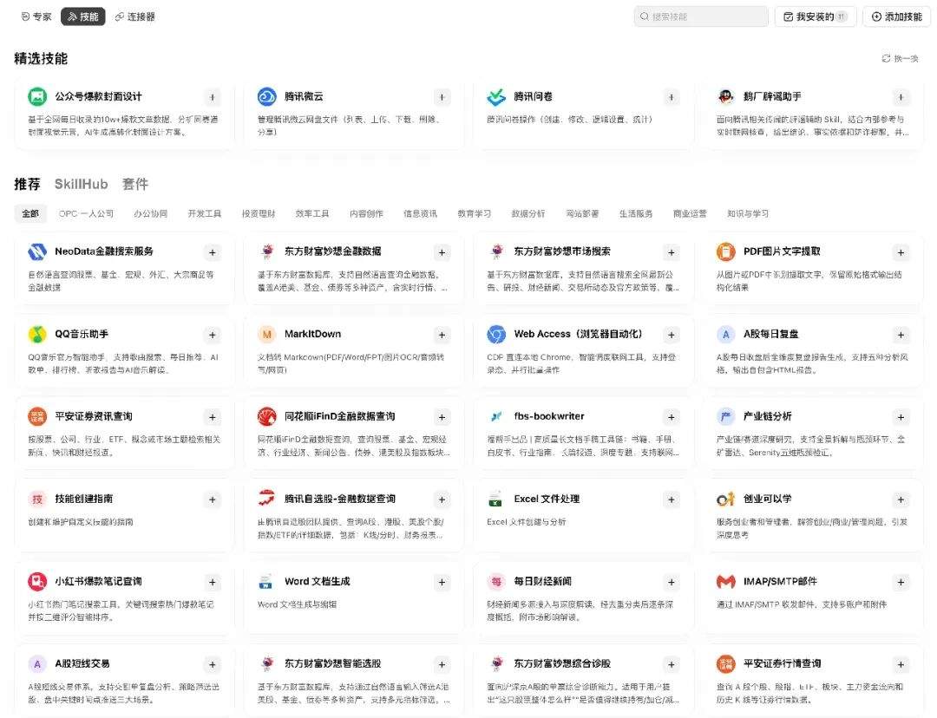Filter by 效率工具 category
The width and height of the screenshot is (937, 718).
pyautogui.click(x=312, y=213)
